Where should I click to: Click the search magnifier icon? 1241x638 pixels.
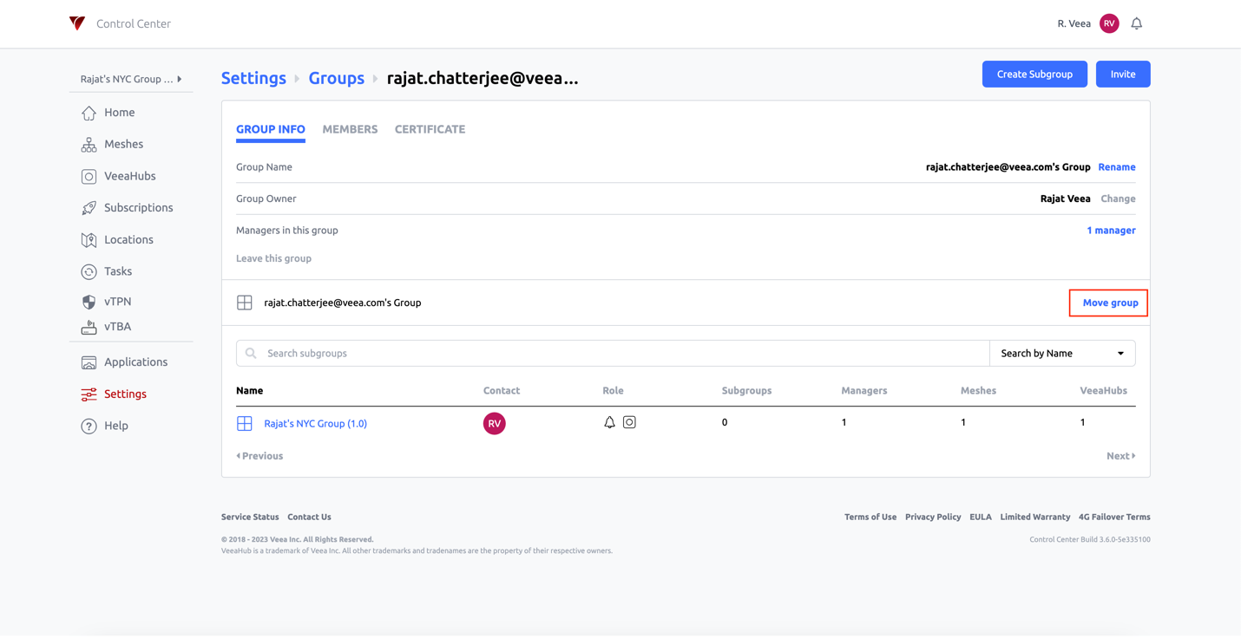pyautogui.click(x=251, y=353)
